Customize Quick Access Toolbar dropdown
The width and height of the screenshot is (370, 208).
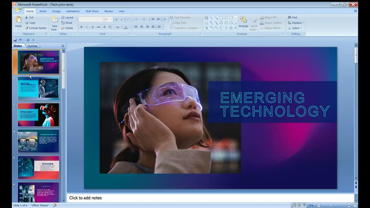(x=33, y=40)
